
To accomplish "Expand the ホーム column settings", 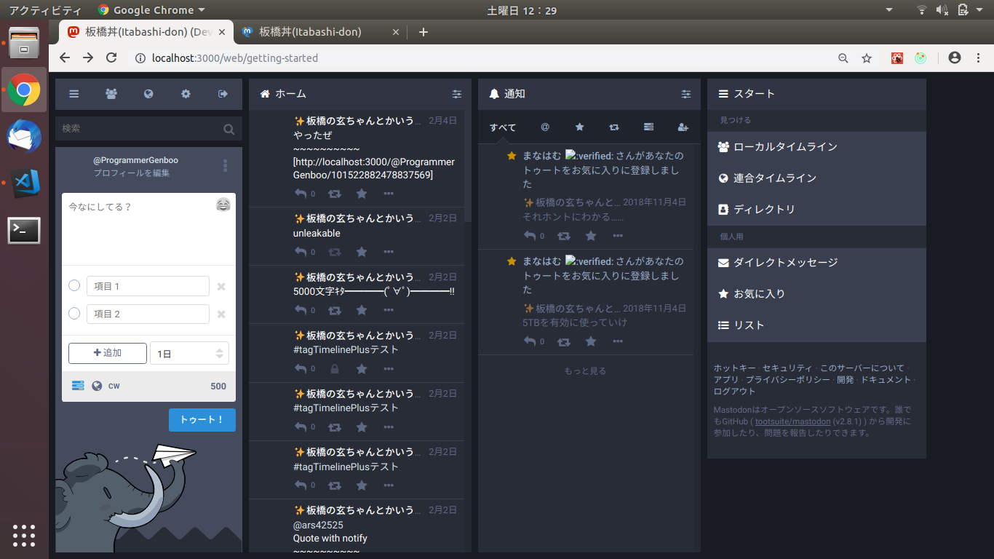I will [457, 94].
